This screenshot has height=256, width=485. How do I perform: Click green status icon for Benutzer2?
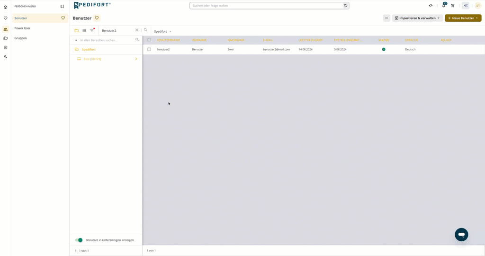[384, 49]
